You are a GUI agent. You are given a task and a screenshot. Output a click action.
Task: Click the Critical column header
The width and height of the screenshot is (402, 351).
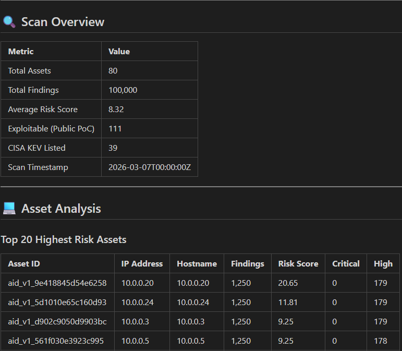pyautogui.click(x=346, y=263)
